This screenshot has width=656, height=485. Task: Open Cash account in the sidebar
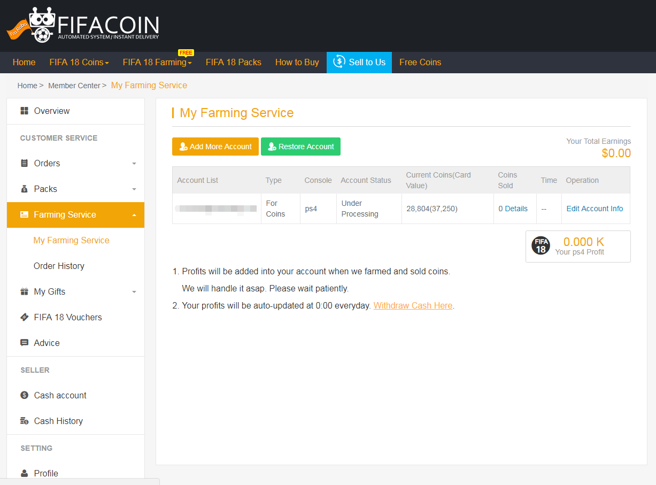(75, 396)
